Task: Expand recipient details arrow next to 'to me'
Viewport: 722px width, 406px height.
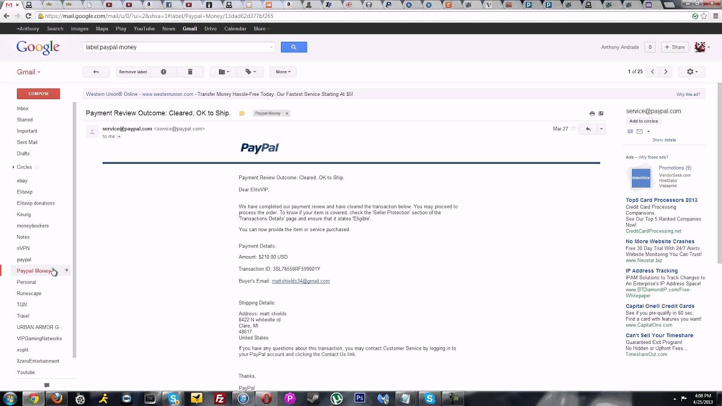Action: [x=119, y=136]
